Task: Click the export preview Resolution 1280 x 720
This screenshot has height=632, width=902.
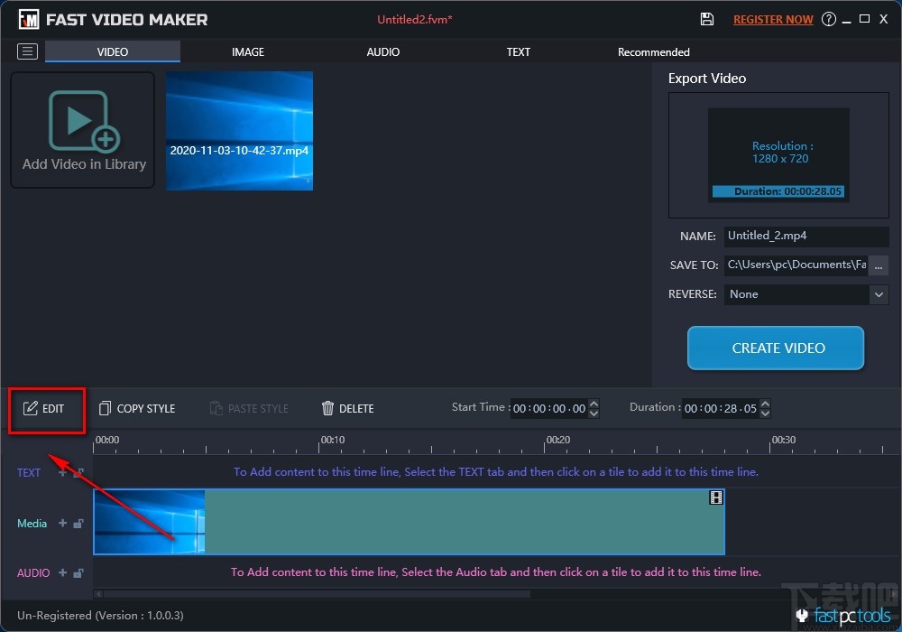Action: (x=781, y=152)
